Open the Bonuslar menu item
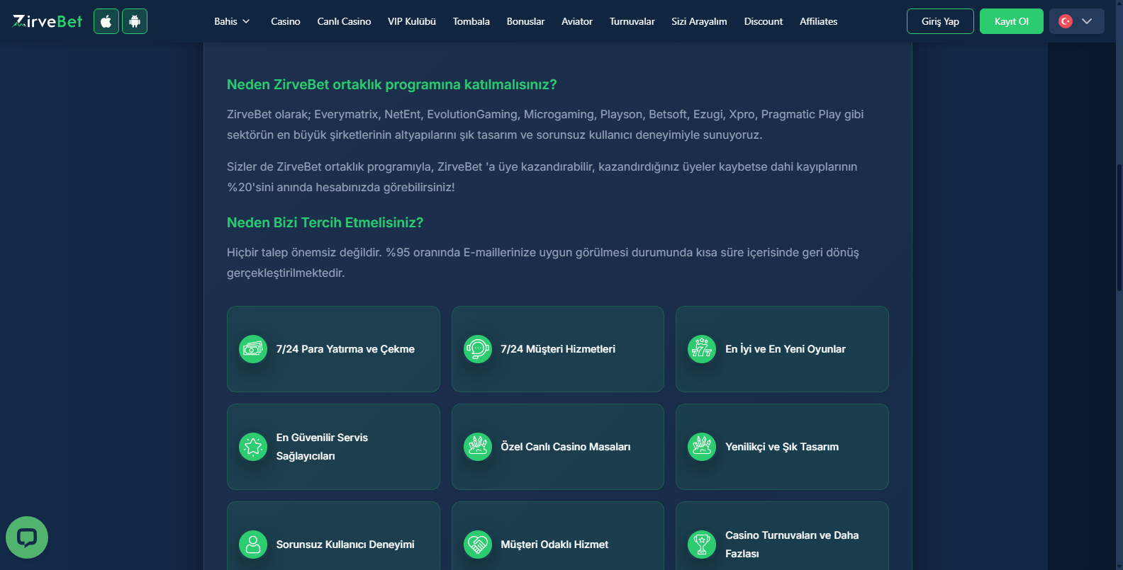Viewport: 1123px width, 570px height. (x=525, y=21)
